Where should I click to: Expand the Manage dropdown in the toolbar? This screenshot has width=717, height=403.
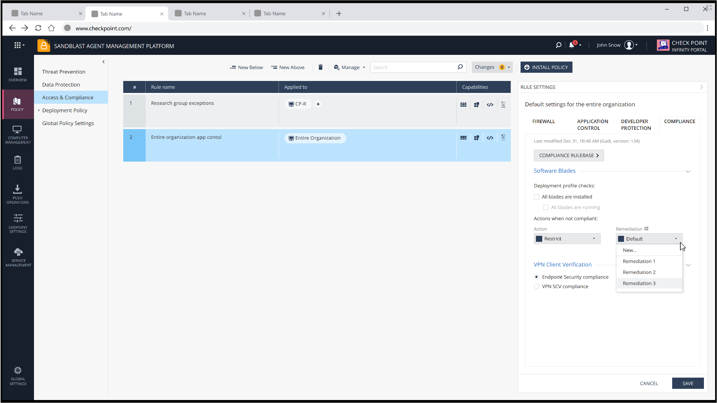tap(349, 67)
